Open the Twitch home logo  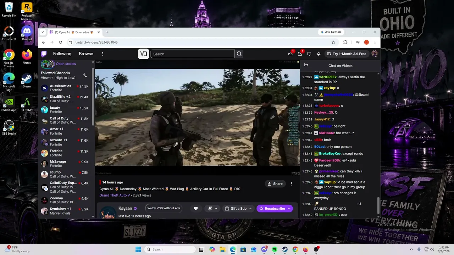click(x=44, y=54)
